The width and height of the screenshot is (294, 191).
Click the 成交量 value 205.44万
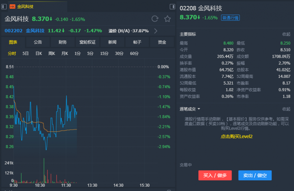(x=225, y=57)
